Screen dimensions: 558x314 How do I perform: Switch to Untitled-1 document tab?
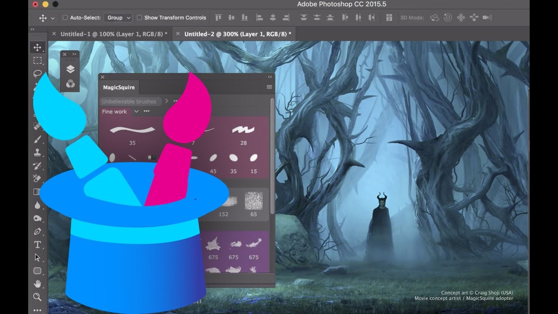pyautogui.click(x=114, y=34)
